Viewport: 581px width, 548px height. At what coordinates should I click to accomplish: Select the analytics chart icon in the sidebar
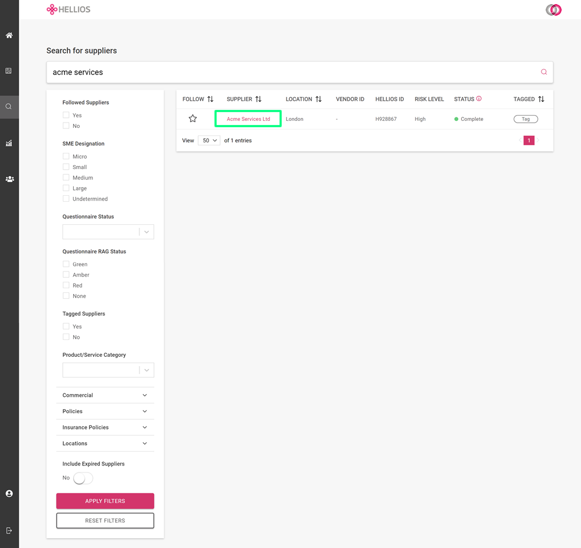pyautogui.click(x=9, y=143)
